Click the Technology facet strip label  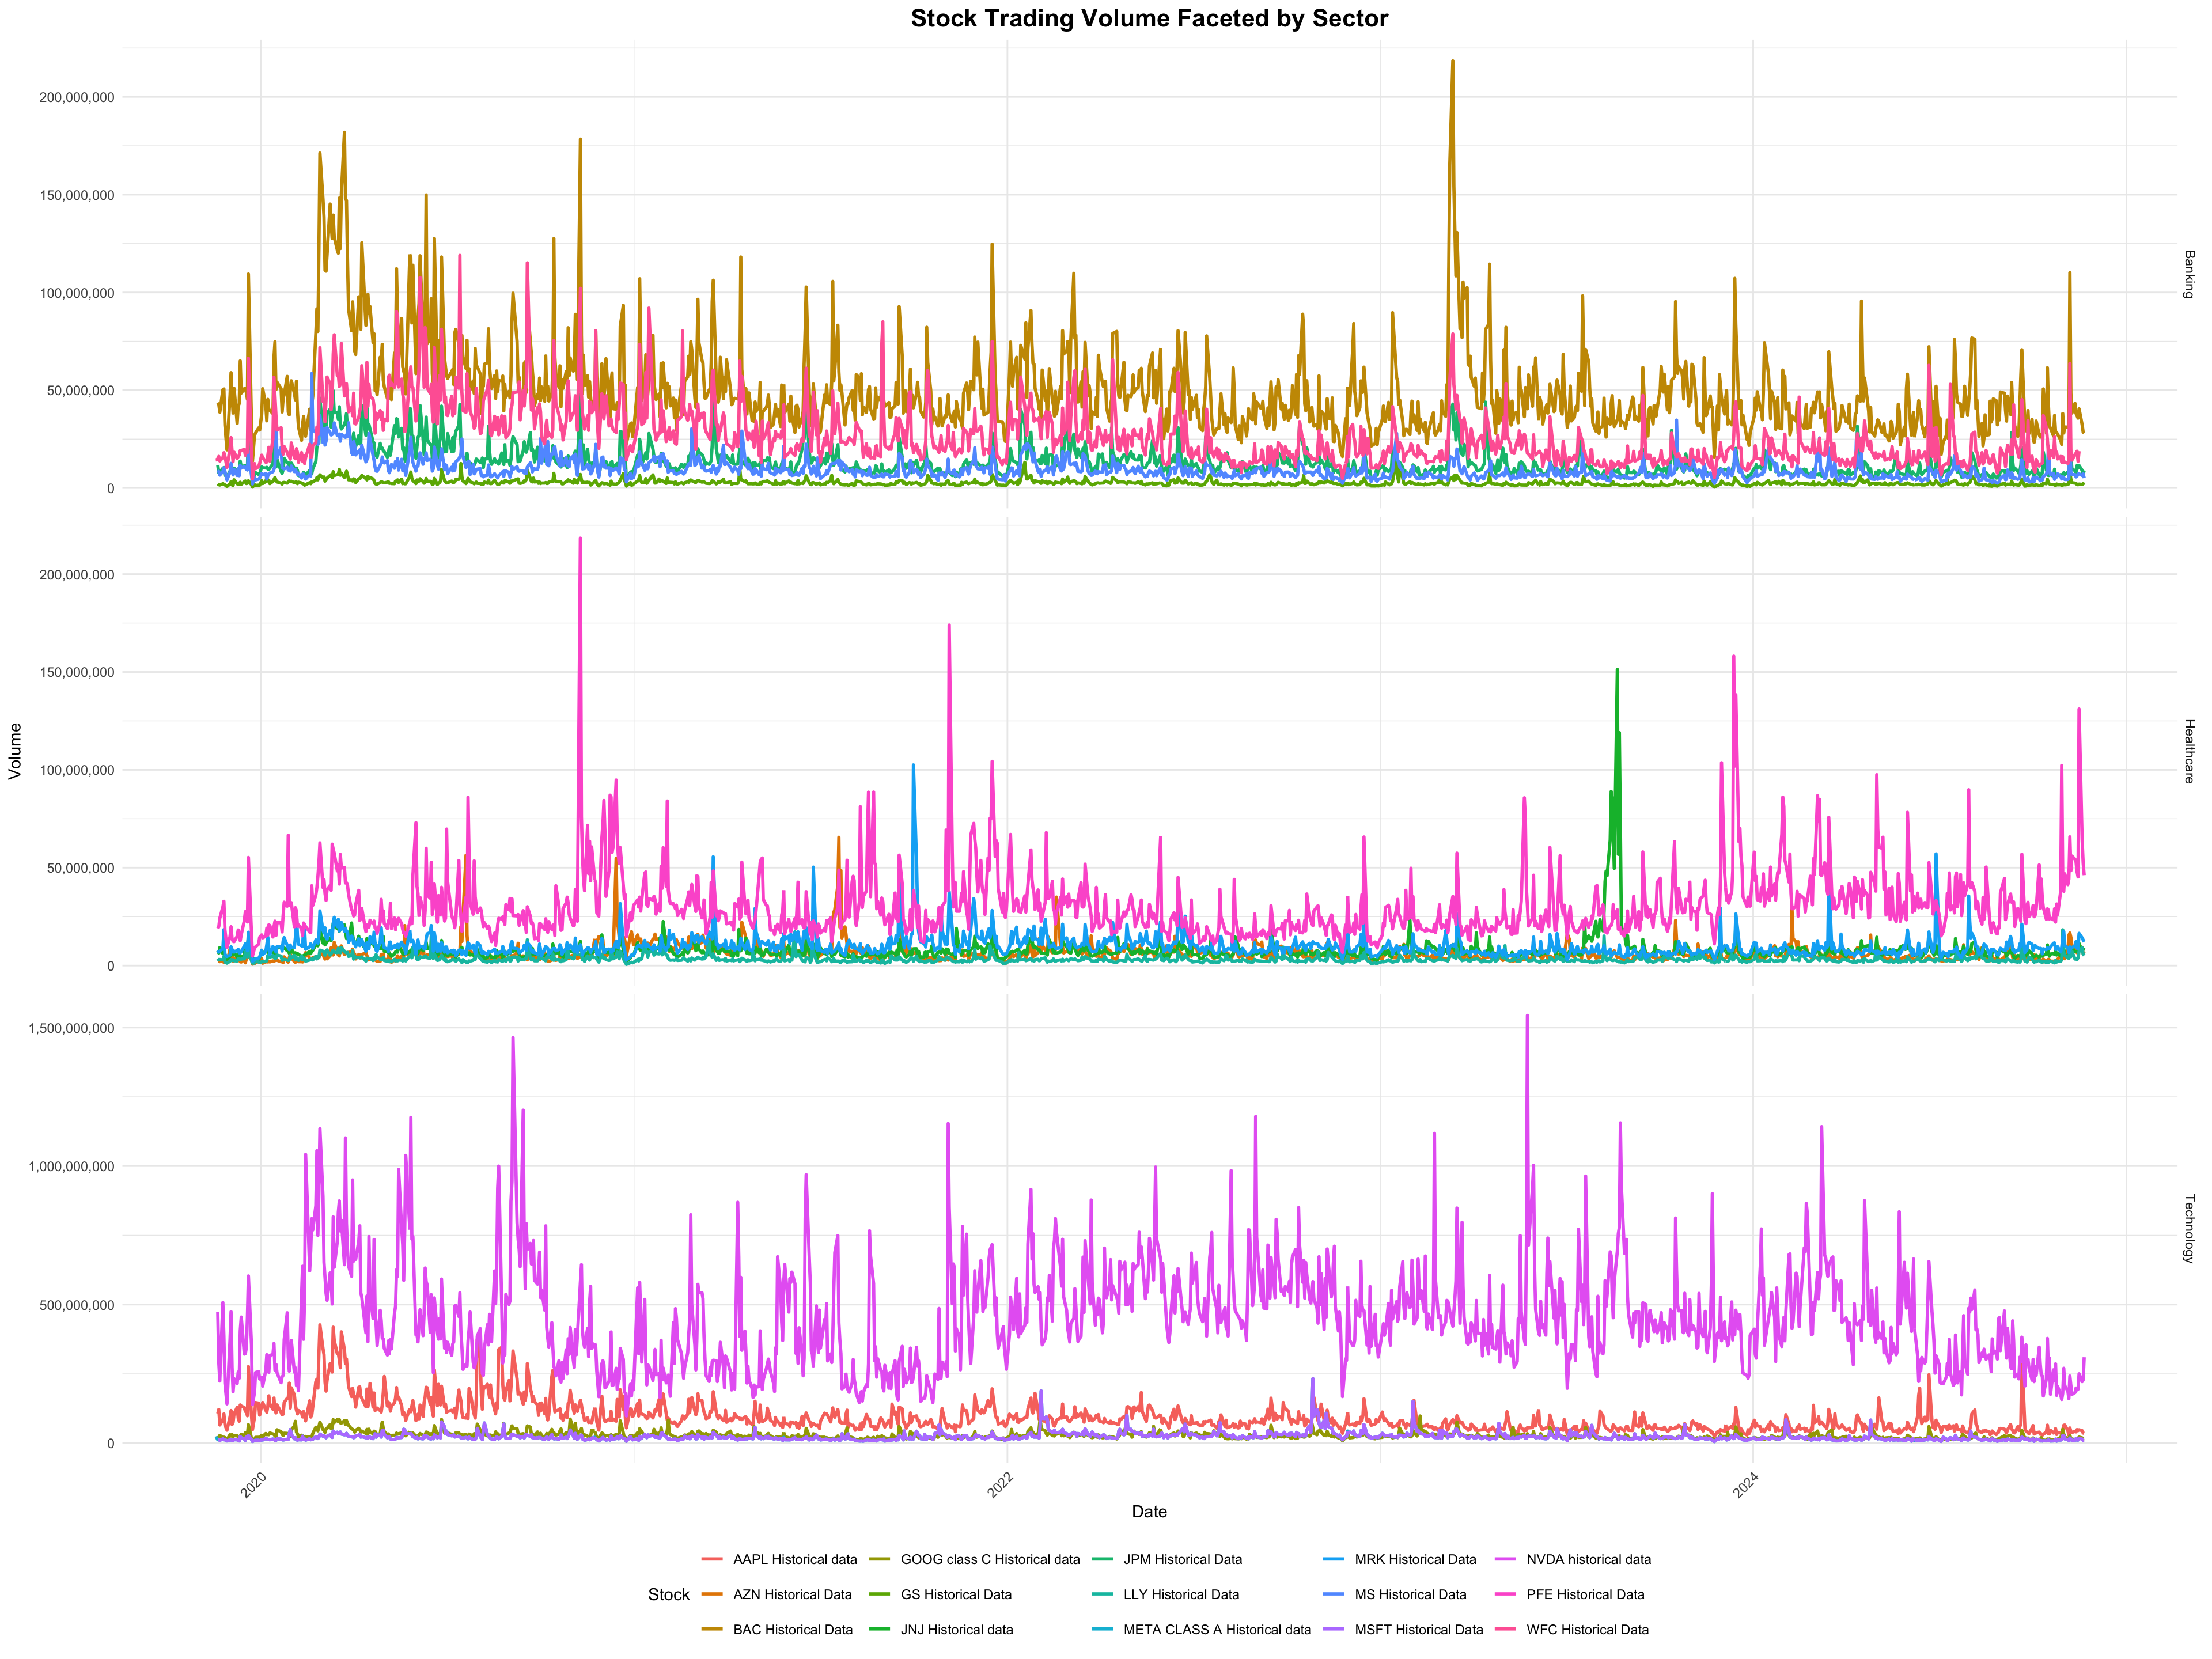(x=2188, y=1228)
